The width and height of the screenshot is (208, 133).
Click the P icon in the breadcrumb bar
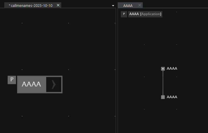tap(124, 14)
